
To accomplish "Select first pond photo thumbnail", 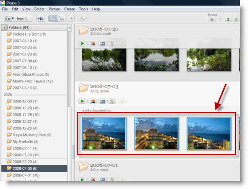I will coord(104,60).
